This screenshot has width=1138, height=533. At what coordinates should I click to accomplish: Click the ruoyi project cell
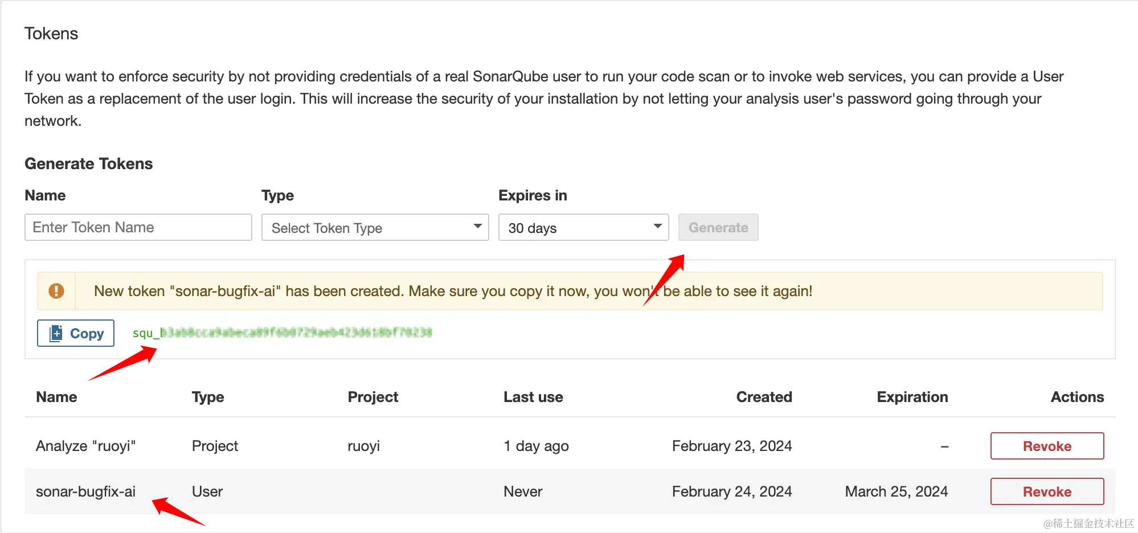[x=363, y=446]
